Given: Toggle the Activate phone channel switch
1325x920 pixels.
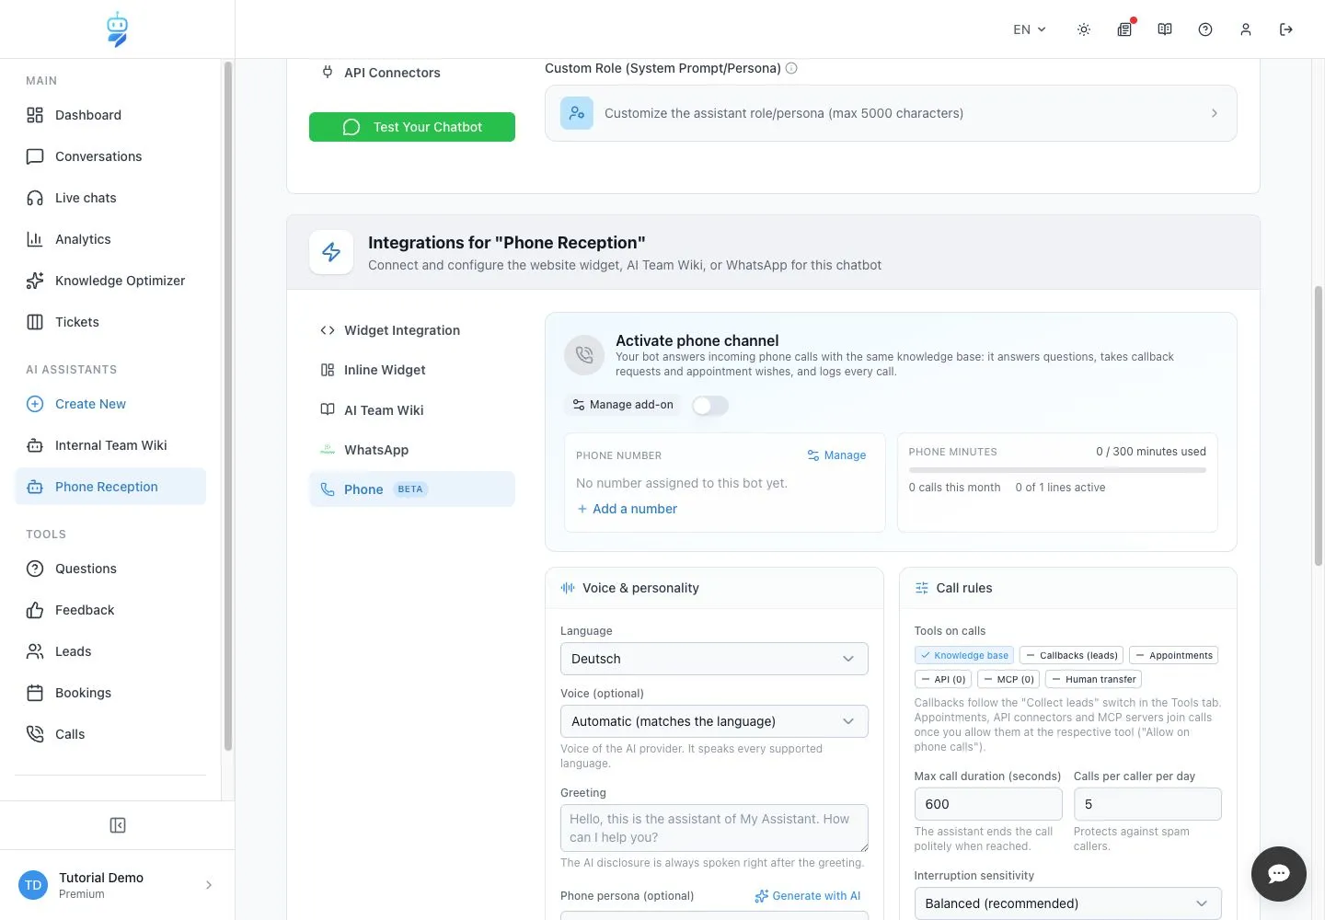Looking at the screenshot, I should pos(710,406).
